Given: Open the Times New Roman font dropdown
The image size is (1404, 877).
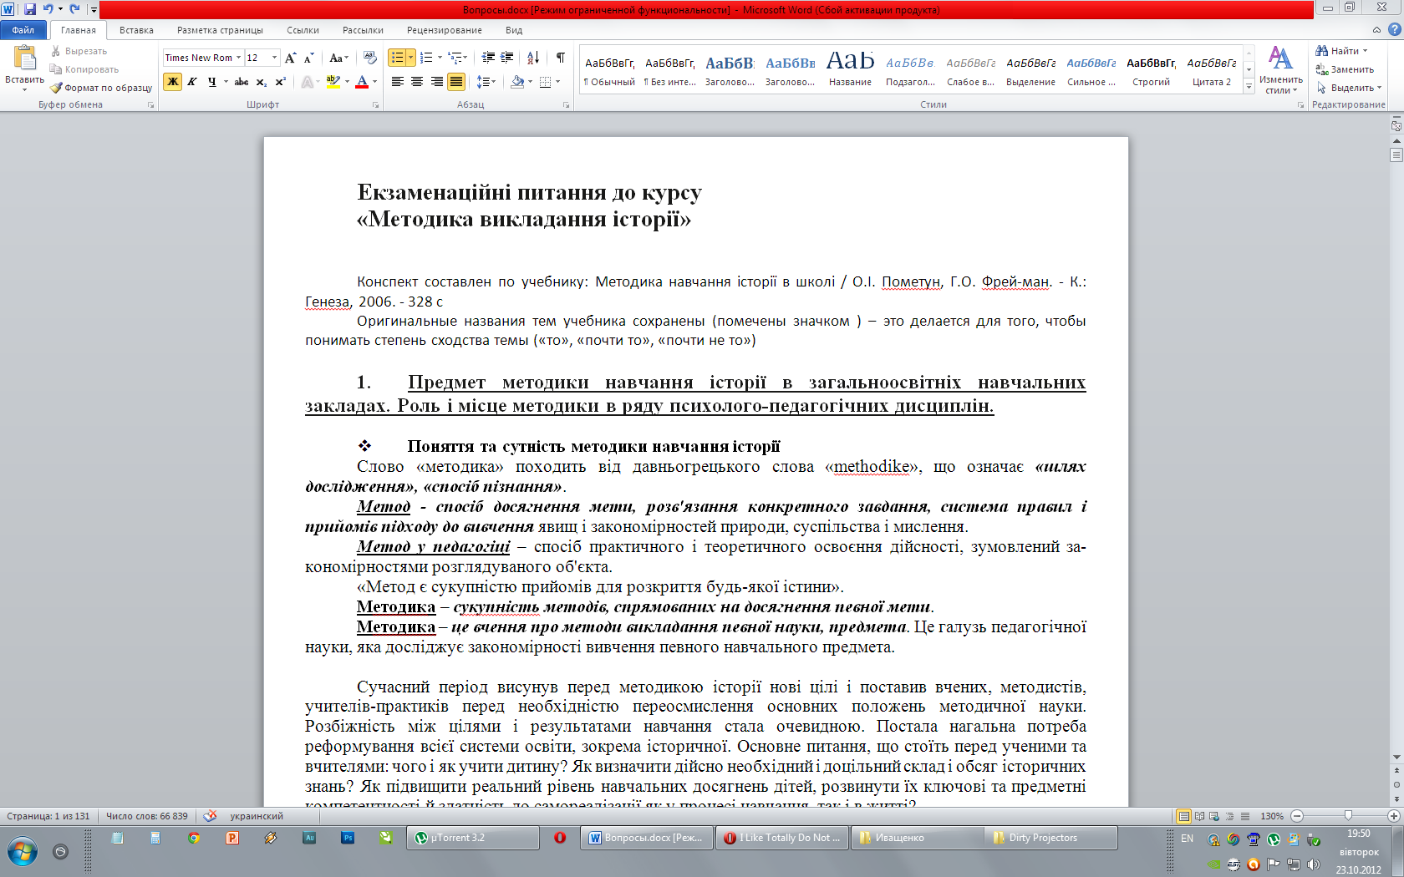Looking at the screenshot, I should pyautogui.click(x=238, y=58).
